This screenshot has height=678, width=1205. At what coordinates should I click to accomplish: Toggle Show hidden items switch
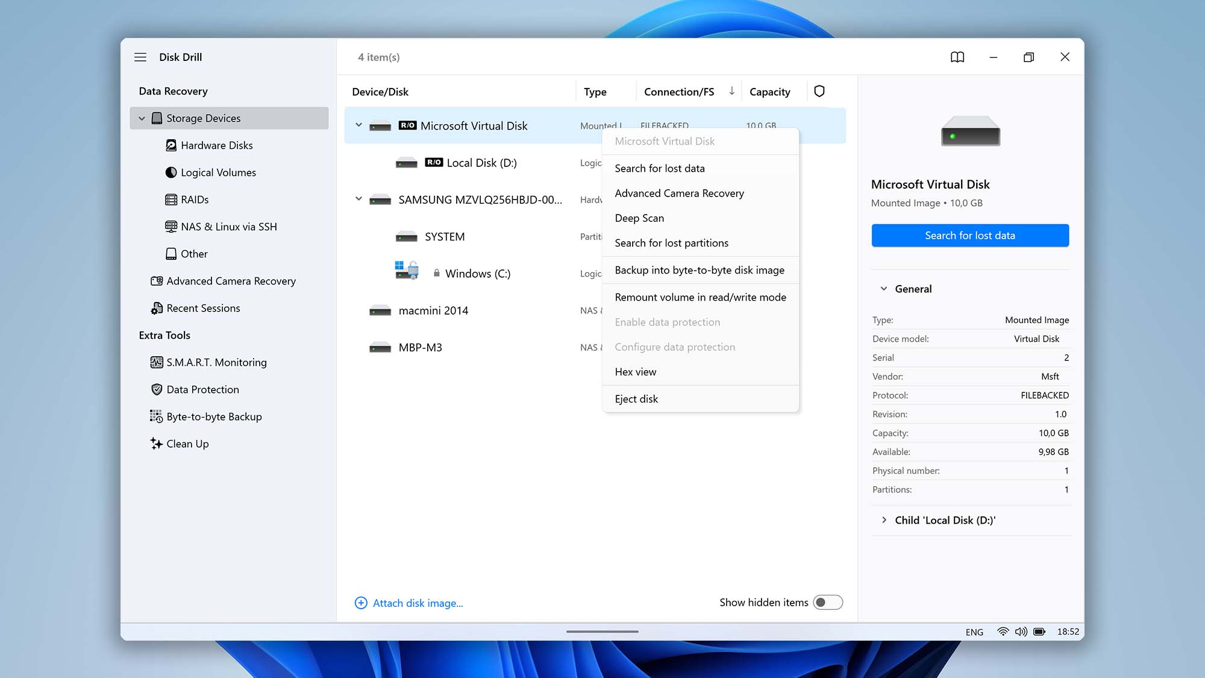click(x=828, y=602)
